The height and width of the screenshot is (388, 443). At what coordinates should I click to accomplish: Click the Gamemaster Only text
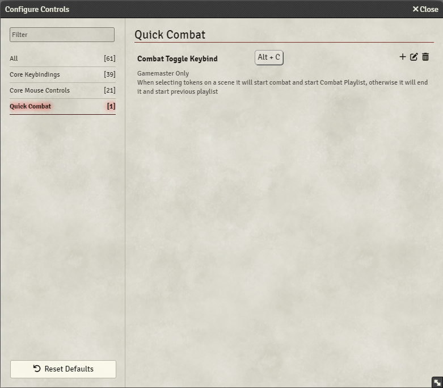click(x=163, y=73)
